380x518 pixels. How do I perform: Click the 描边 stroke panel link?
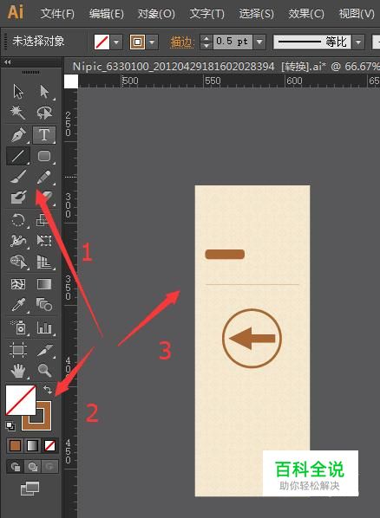(x=181, y=42)
